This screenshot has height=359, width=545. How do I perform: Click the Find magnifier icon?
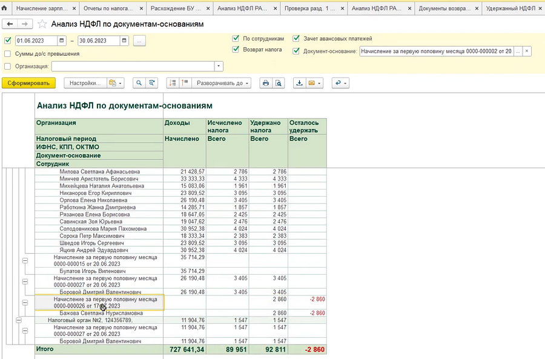click(139, 83)
